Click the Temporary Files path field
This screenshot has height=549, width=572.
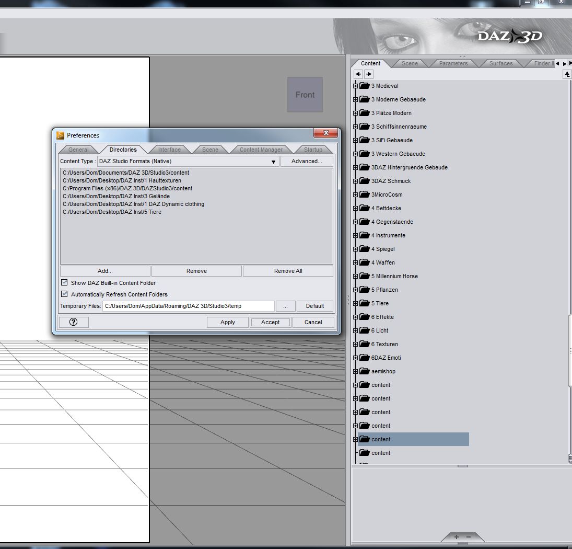(x=189, y=306)
